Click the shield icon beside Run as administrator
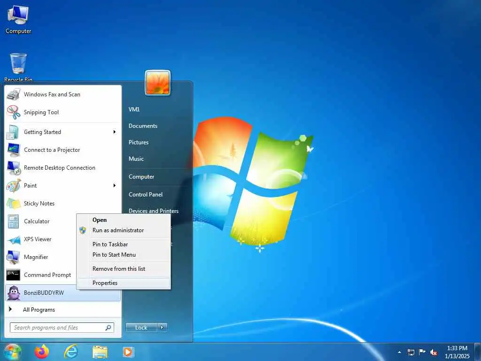 pos(83,230)
